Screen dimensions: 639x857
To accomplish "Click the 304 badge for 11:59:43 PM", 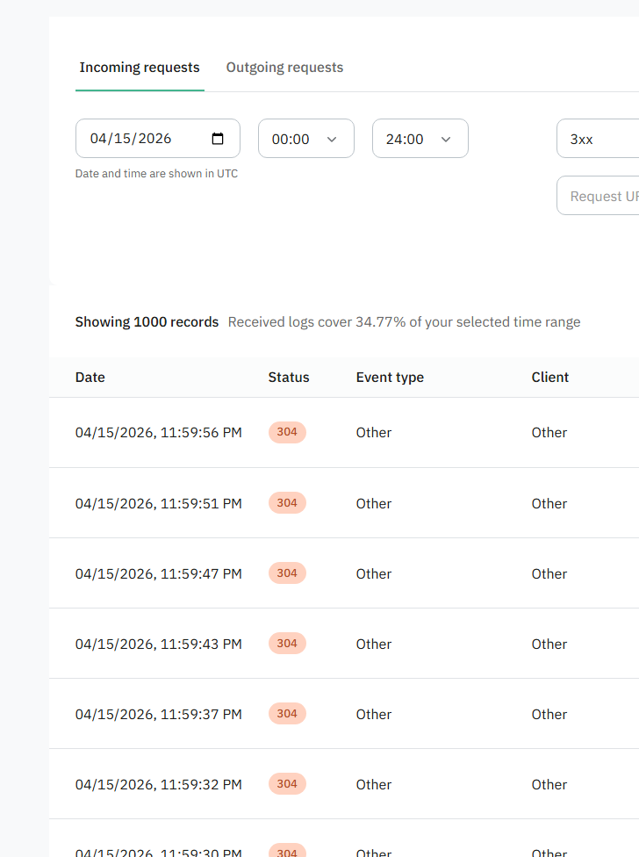I will click(x=287, y=644).
